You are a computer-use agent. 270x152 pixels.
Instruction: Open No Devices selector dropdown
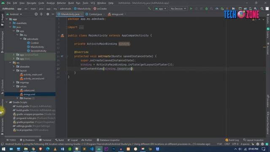click(x=178, y=8)
